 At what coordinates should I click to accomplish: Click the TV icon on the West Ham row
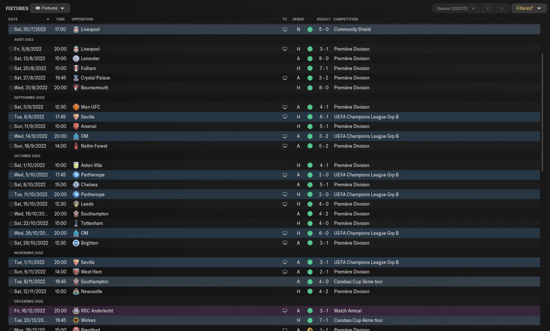(284, 272)
